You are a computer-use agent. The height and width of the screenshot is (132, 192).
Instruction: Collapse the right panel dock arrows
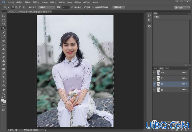[x=190, y=11]
